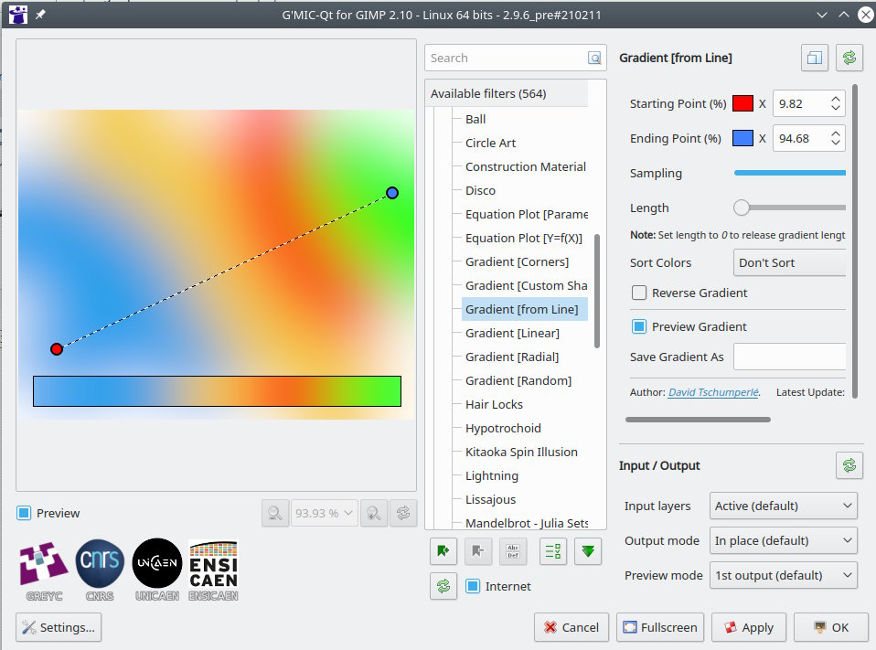Open the Input layers dropdown
Viewport: 876px width, 650px height.
784,506
